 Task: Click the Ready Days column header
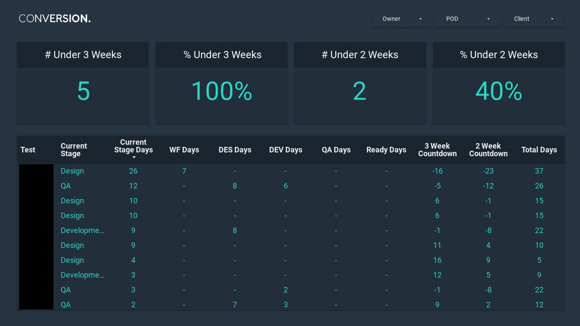[x=386, y=150]
